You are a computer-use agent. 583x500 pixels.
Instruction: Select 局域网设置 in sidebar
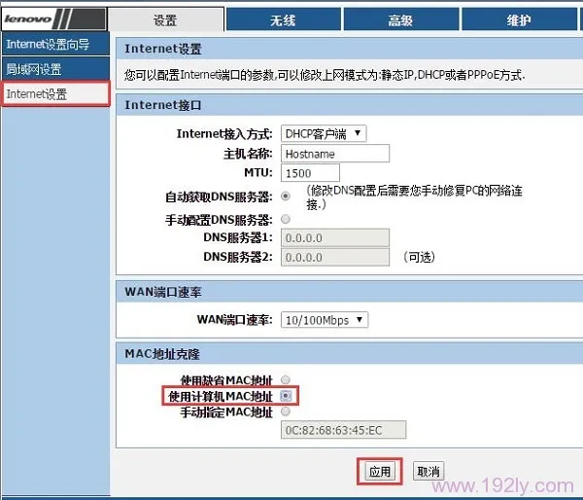(x=34, y=69)
